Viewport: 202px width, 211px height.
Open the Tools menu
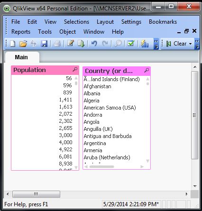point(45,32)
